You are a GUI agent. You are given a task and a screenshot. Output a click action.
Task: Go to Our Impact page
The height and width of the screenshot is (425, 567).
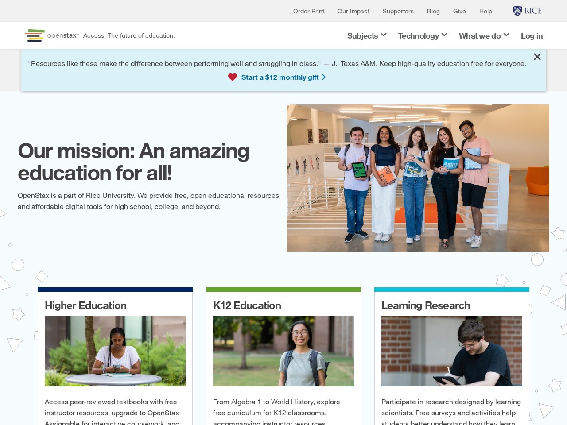click(353, 11)
